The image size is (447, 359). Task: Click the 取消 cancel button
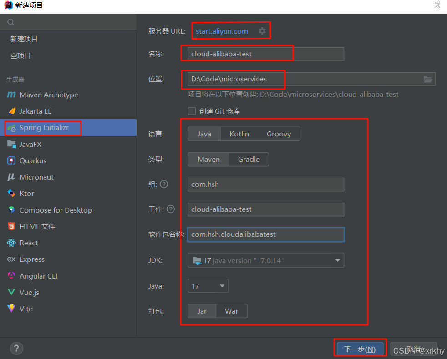click(413, 349)
